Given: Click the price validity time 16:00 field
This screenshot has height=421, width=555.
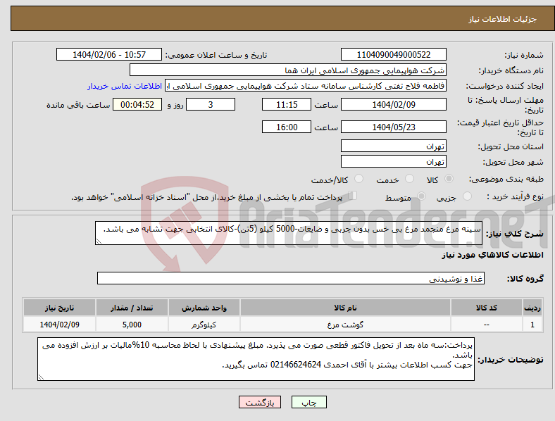Looking at the screenshot, I should tap(287, 127).
